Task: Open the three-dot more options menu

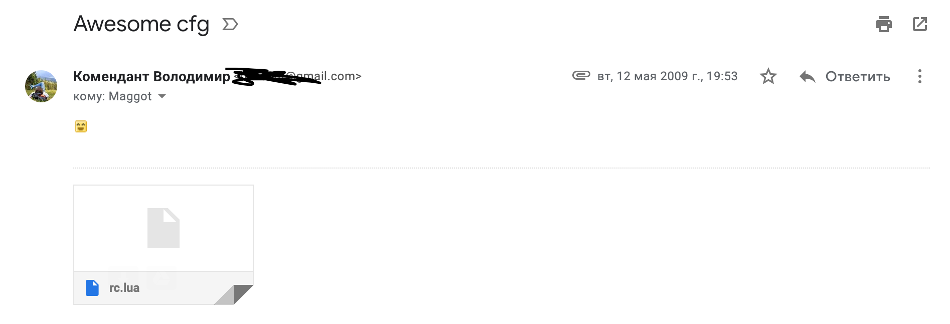Action: click(919, 77)
